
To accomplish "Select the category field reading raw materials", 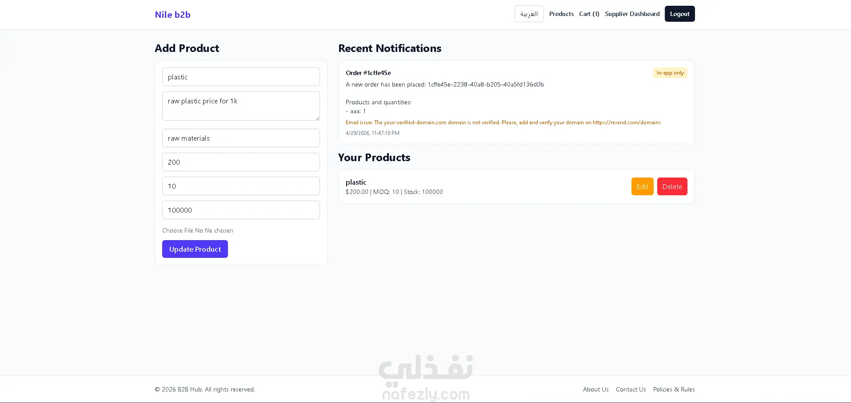I will coord(241,138).
